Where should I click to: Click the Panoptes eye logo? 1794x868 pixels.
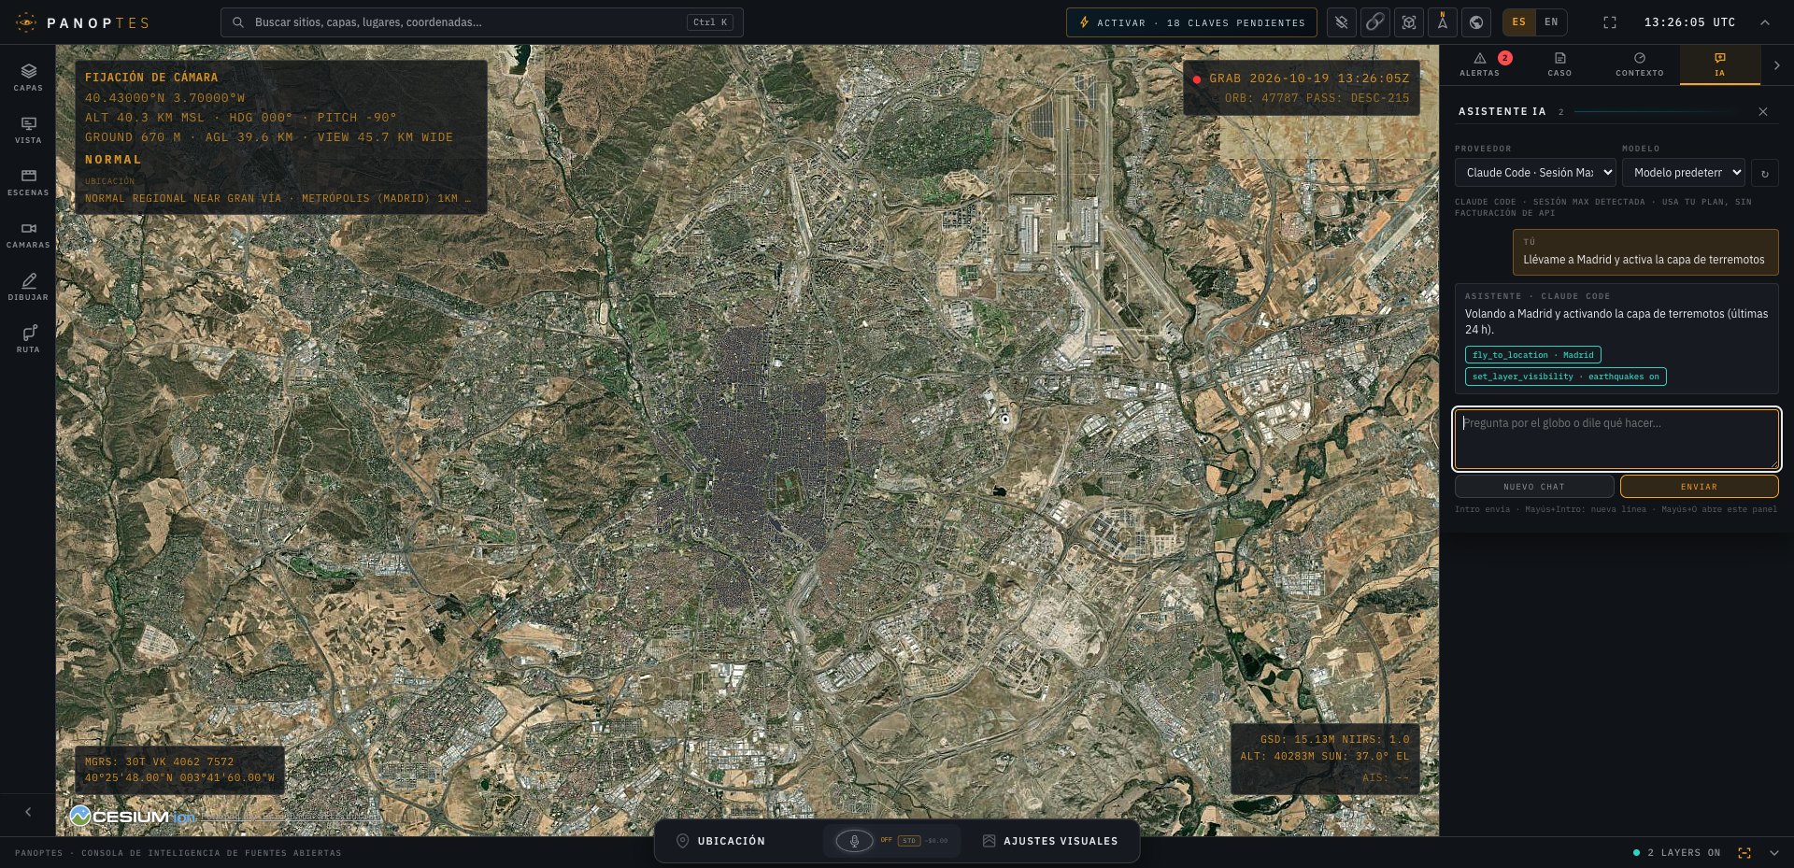point(26,22)
